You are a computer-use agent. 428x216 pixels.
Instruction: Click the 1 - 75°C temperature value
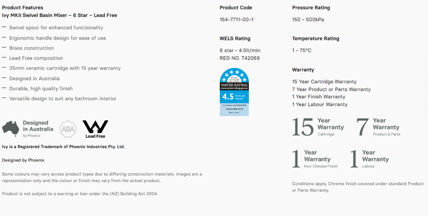click(x=302, y=51)
